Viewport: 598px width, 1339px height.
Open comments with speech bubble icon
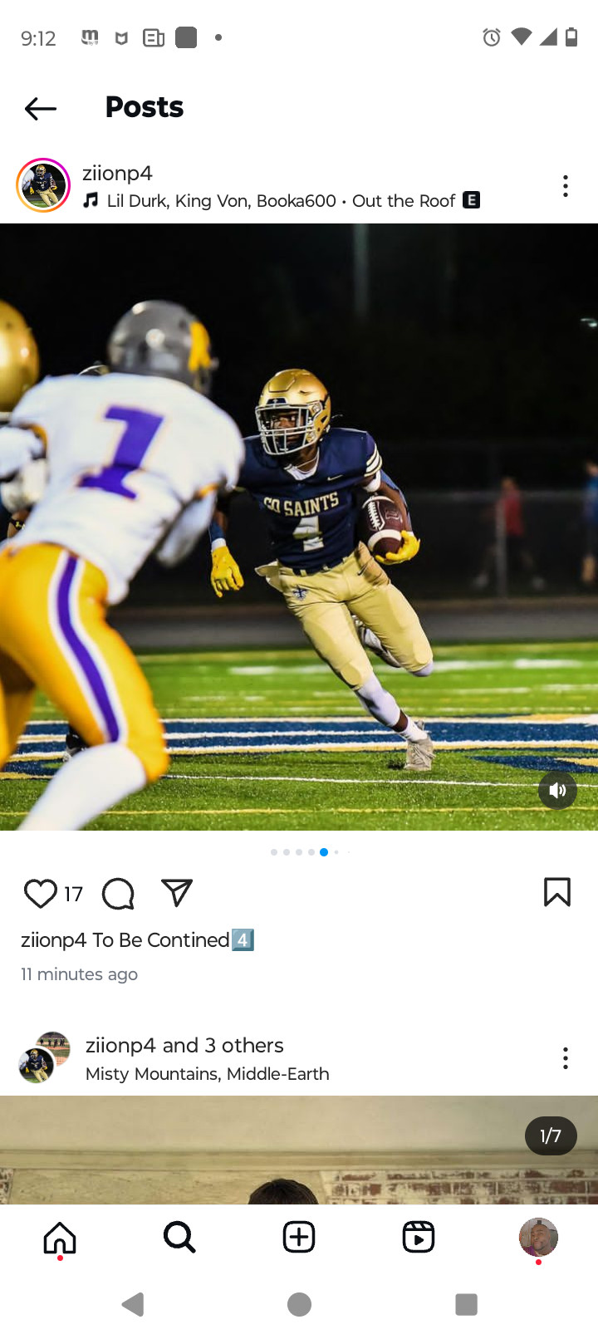(x=118, y=894)
